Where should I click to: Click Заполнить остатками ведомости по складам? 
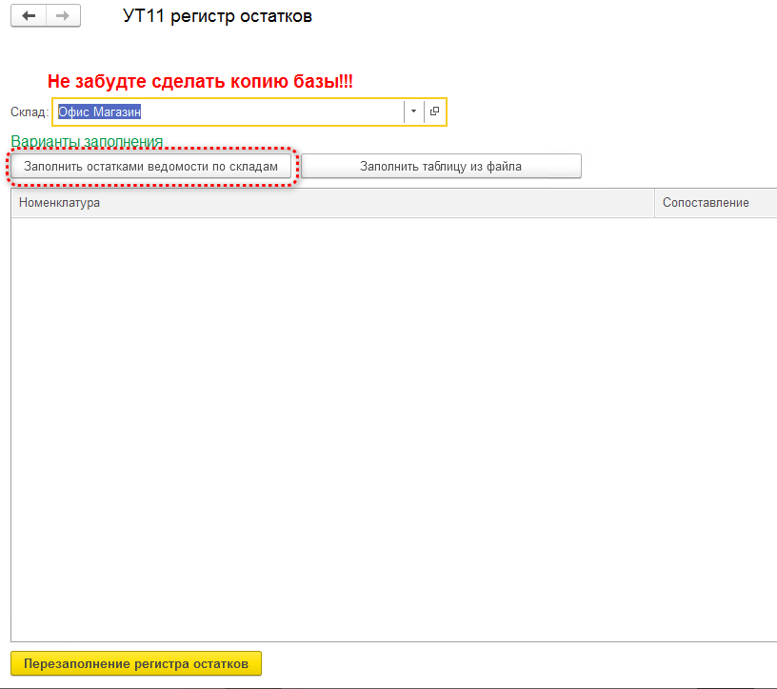[x=151, y=166]
